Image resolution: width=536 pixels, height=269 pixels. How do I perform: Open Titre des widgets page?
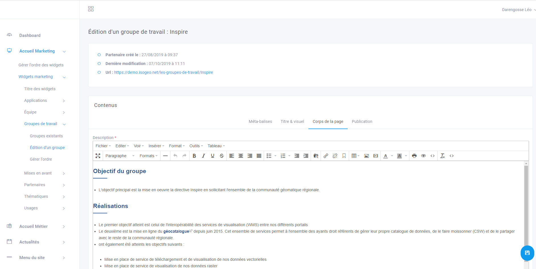(40, 89)
